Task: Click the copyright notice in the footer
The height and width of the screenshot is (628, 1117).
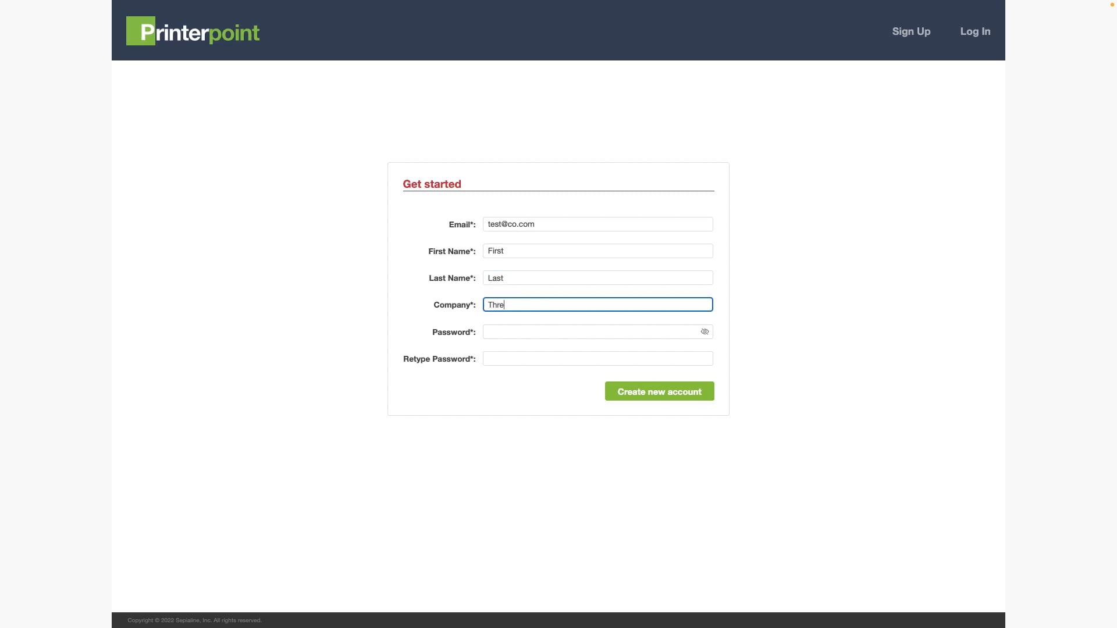Action: pos(194,620)
